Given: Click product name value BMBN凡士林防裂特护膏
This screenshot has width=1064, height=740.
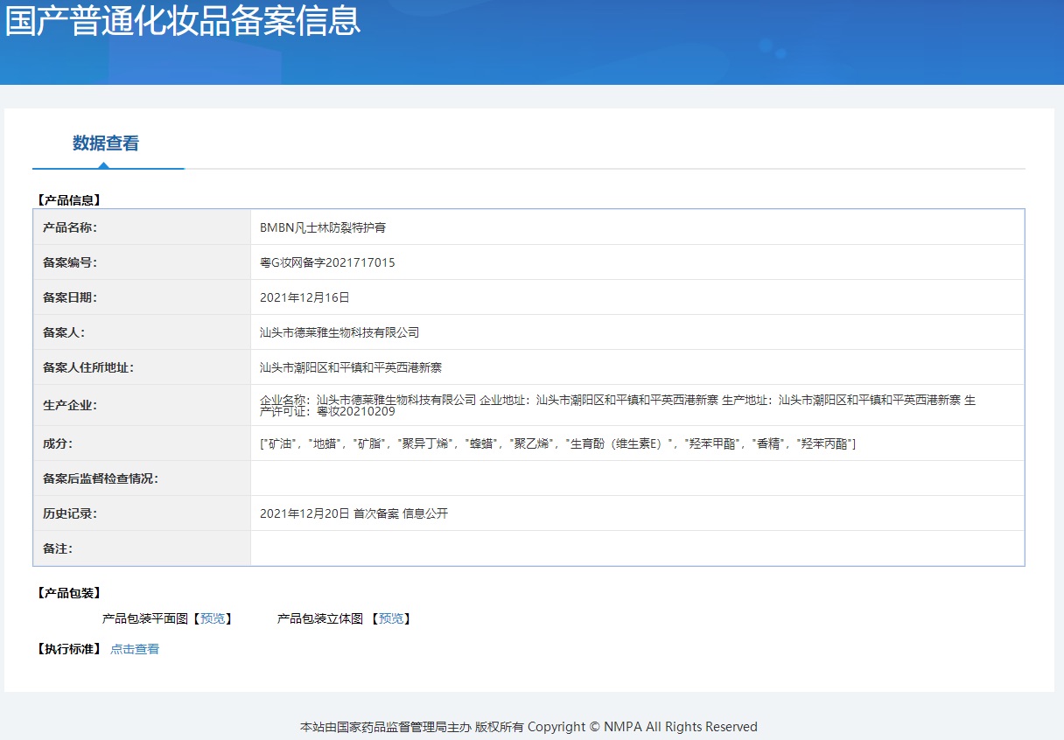Looking at the screenshot, I should [323, 227].
